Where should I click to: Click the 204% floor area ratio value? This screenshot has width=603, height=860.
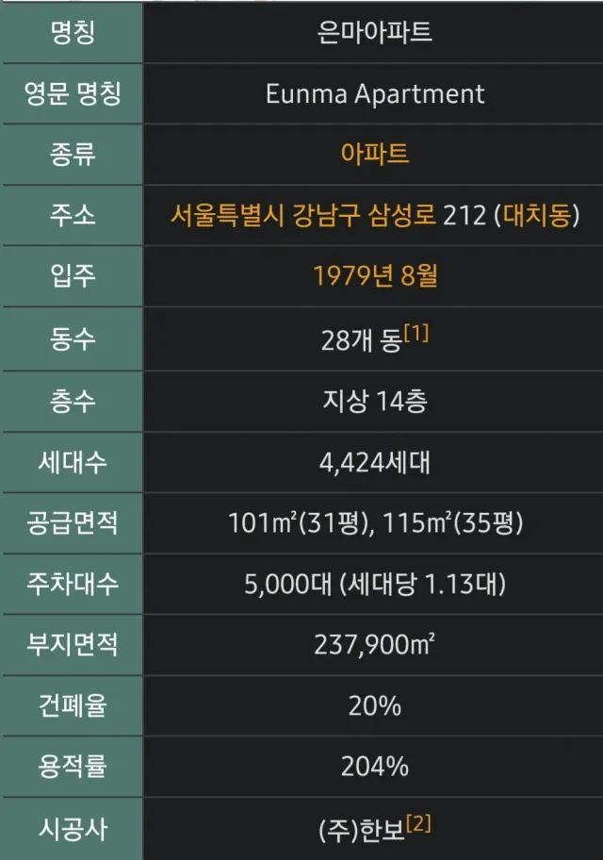point(374,767)
